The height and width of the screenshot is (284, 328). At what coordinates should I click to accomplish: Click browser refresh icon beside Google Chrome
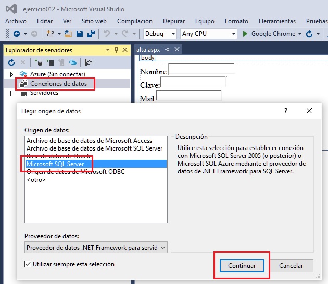click(309, 34)
